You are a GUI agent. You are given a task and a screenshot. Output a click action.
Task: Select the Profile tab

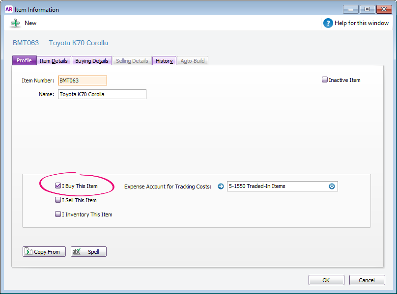24,60
